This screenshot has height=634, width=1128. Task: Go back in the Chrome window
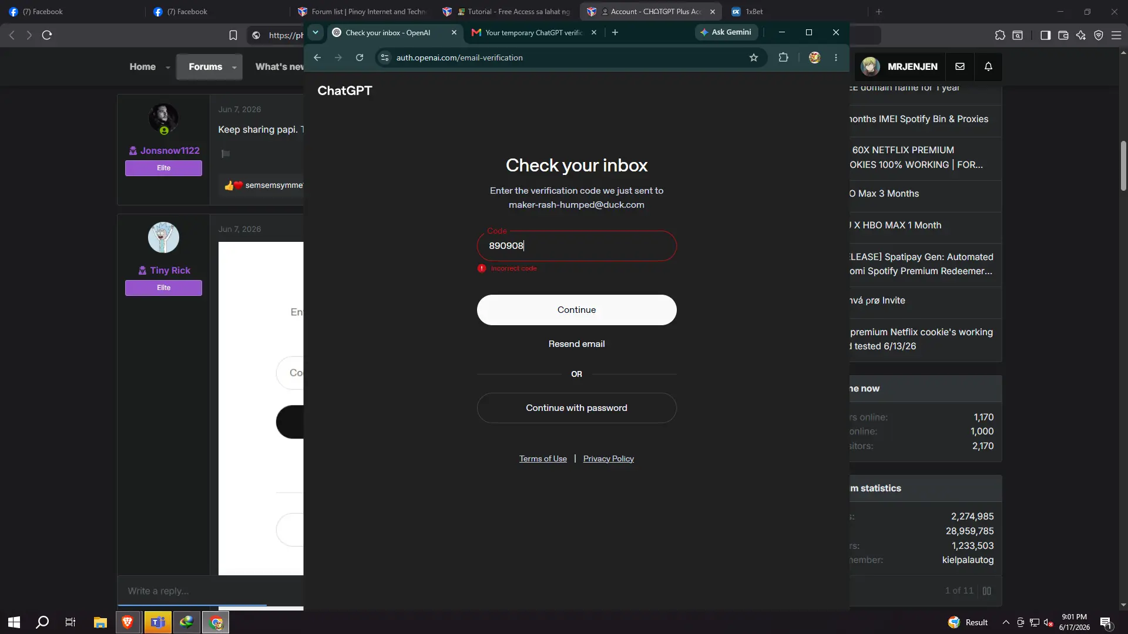(317, 58)
